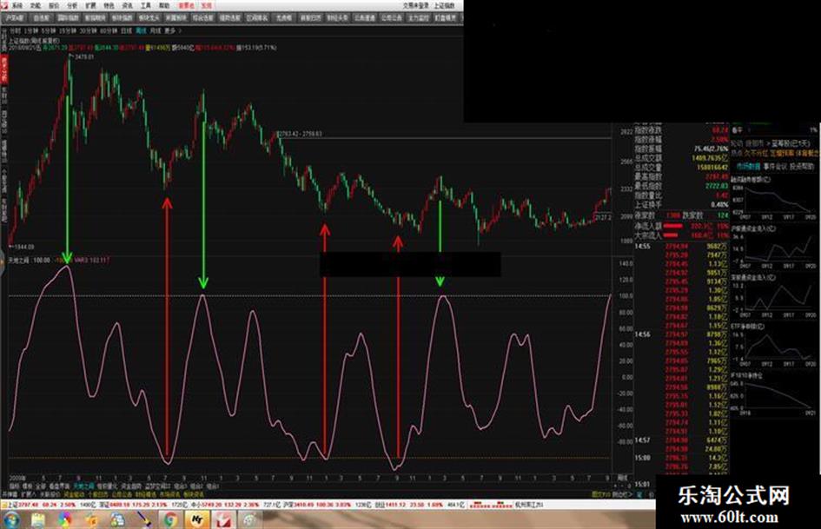Click the 最低指数 row in quote panel

(681, 186)
